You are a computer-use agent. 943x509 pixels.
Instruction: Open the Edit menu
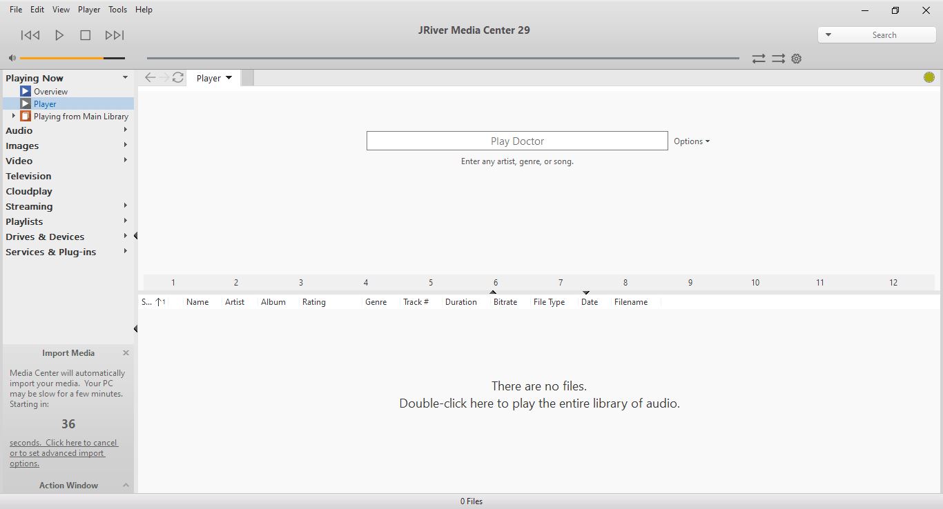[37, 10]
